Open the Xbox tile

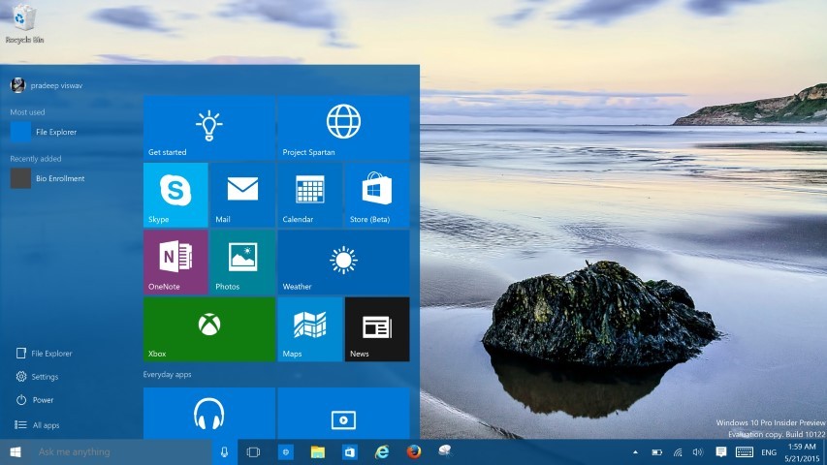pyautogui.click(x=209, y=329)
